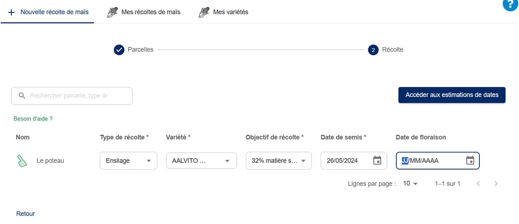This screenshot has width=519, height=224.
Task: Open calendar picker for Date de semis
Action: 377,160
